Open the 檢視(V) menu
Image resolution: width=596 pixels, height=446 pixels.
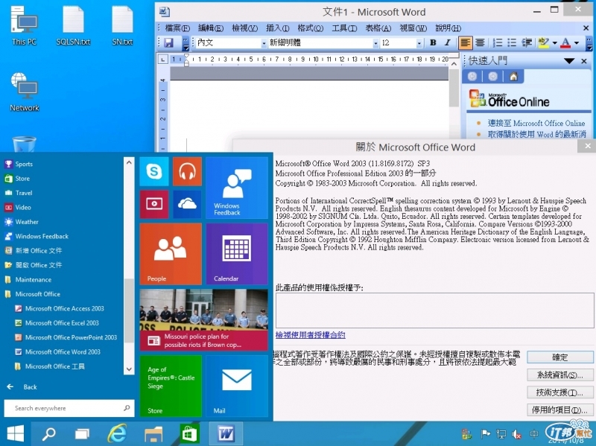(244, 28)
